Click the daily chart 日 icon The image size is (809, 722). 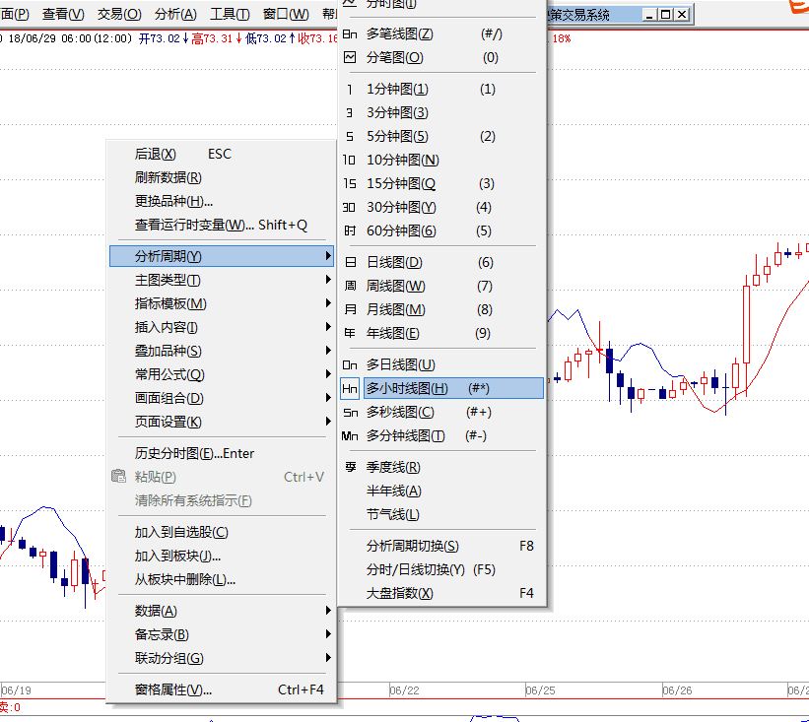click(x=350, y=263)
